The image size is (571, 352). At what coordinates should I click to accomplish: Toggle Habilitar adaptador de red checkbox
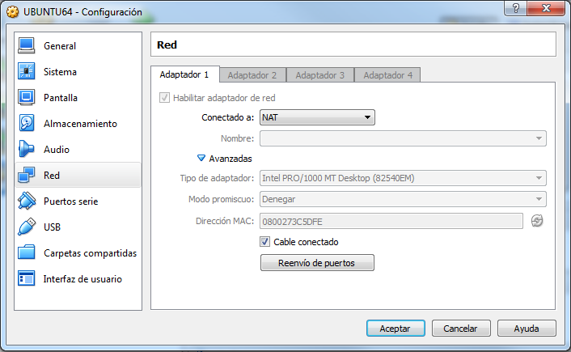(x=164, y=98)
